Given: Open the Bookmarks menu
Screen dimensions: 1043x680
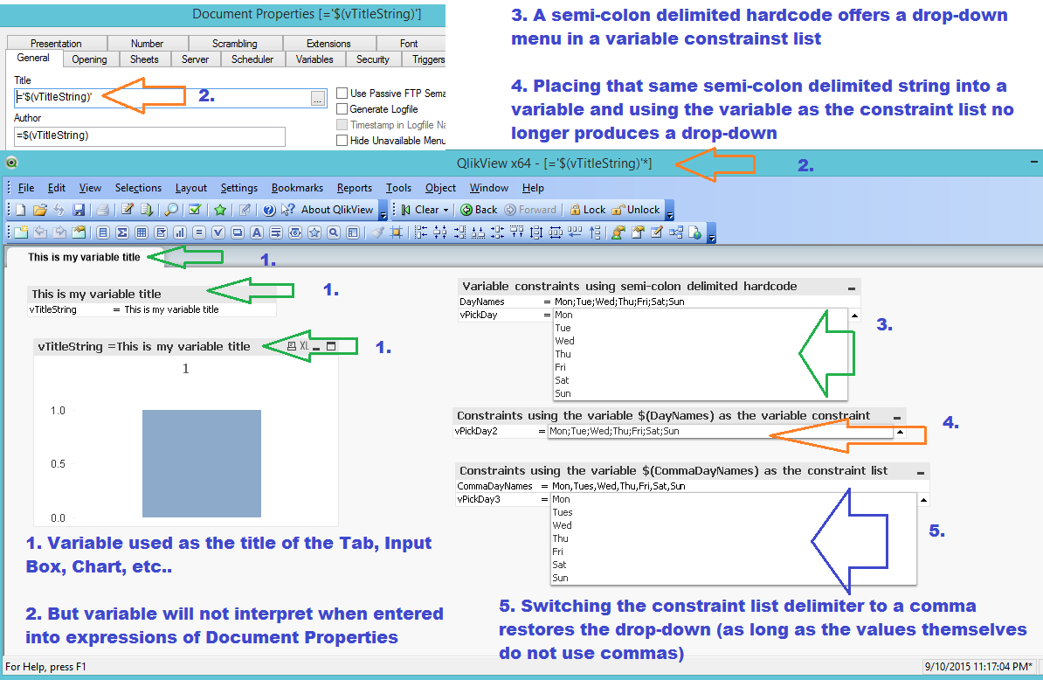Looking at the screenshot, I should [297, 188].
